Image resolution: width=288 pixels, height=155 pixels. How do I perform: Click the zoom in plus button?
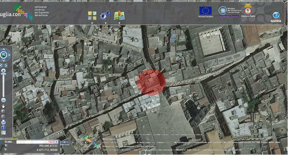pos(3,71)
